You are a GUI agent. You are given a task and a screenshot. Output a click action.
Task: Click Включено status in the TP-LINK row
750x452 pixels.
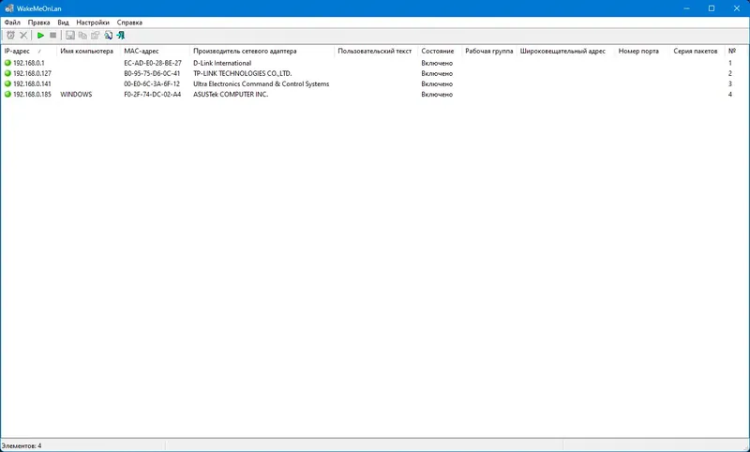[x=437, y=74]
